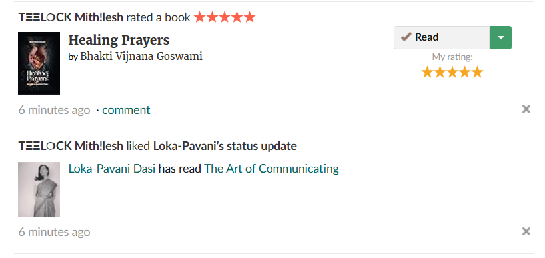
Task: Dismiss the Healing Prayers rating update
Action: pos(526,109)
